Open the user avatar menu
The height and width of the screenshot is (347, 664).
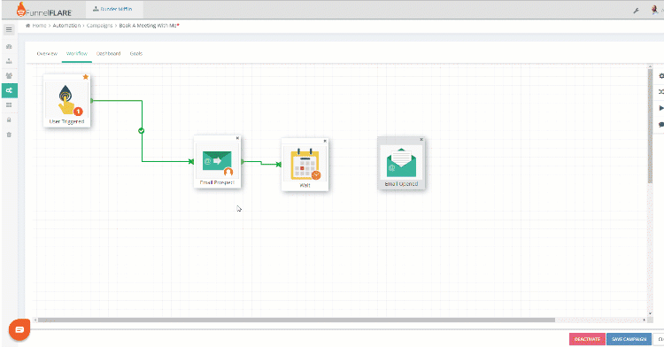pos(654,10)
